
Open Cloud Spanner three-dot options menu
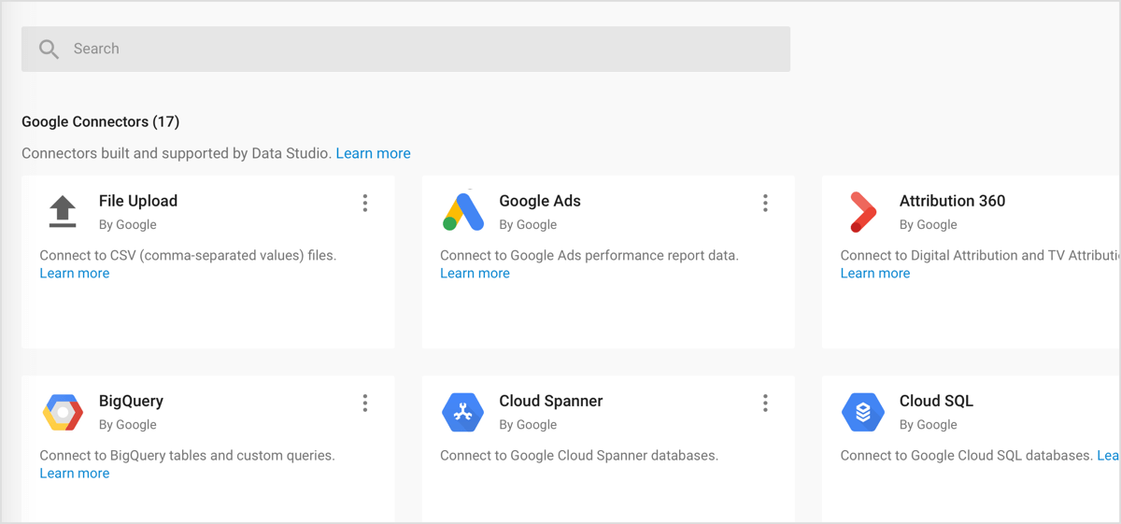pos(765,403)
